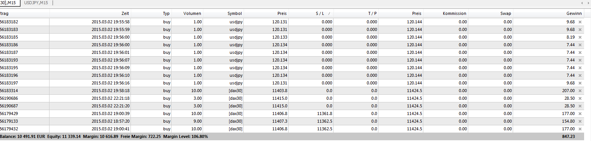Switch to the USDJPY,M15 chart tab
Viewport: 591px width, 141px height.
click(36, 3)
